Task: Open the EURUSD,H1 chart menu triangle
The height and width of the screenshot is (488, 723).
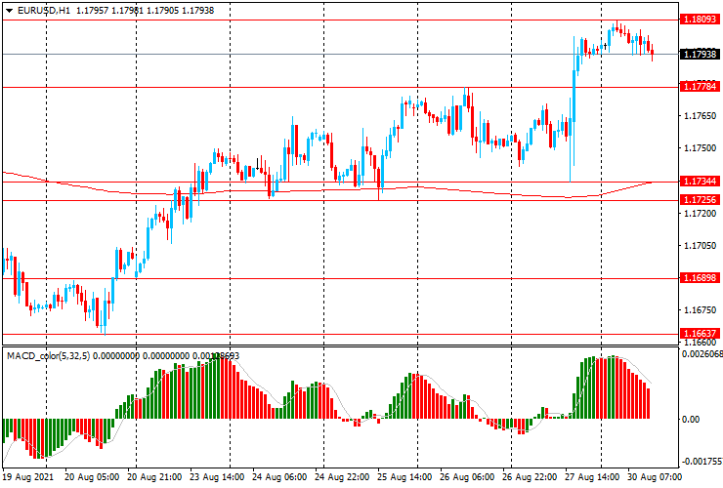Action: (x=9, y=11)
